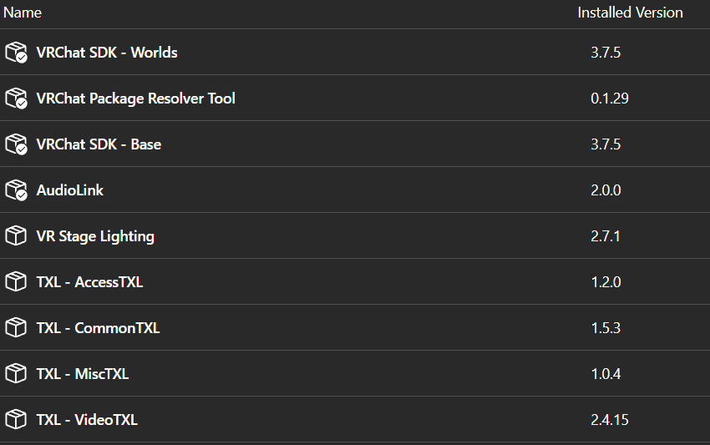710x445 pixels.
Task: Click the TXL - VideoTXL package icon
Action: [x=16, y=420]
